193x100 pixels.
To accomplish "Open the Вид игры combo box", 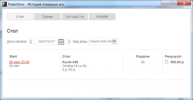I will [x=103, y=41].
